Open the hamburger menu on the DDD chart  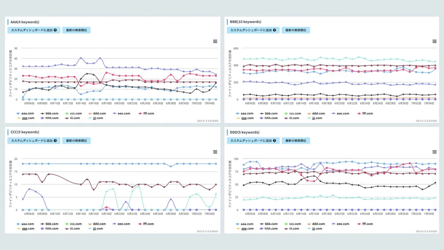pos(435,152)
